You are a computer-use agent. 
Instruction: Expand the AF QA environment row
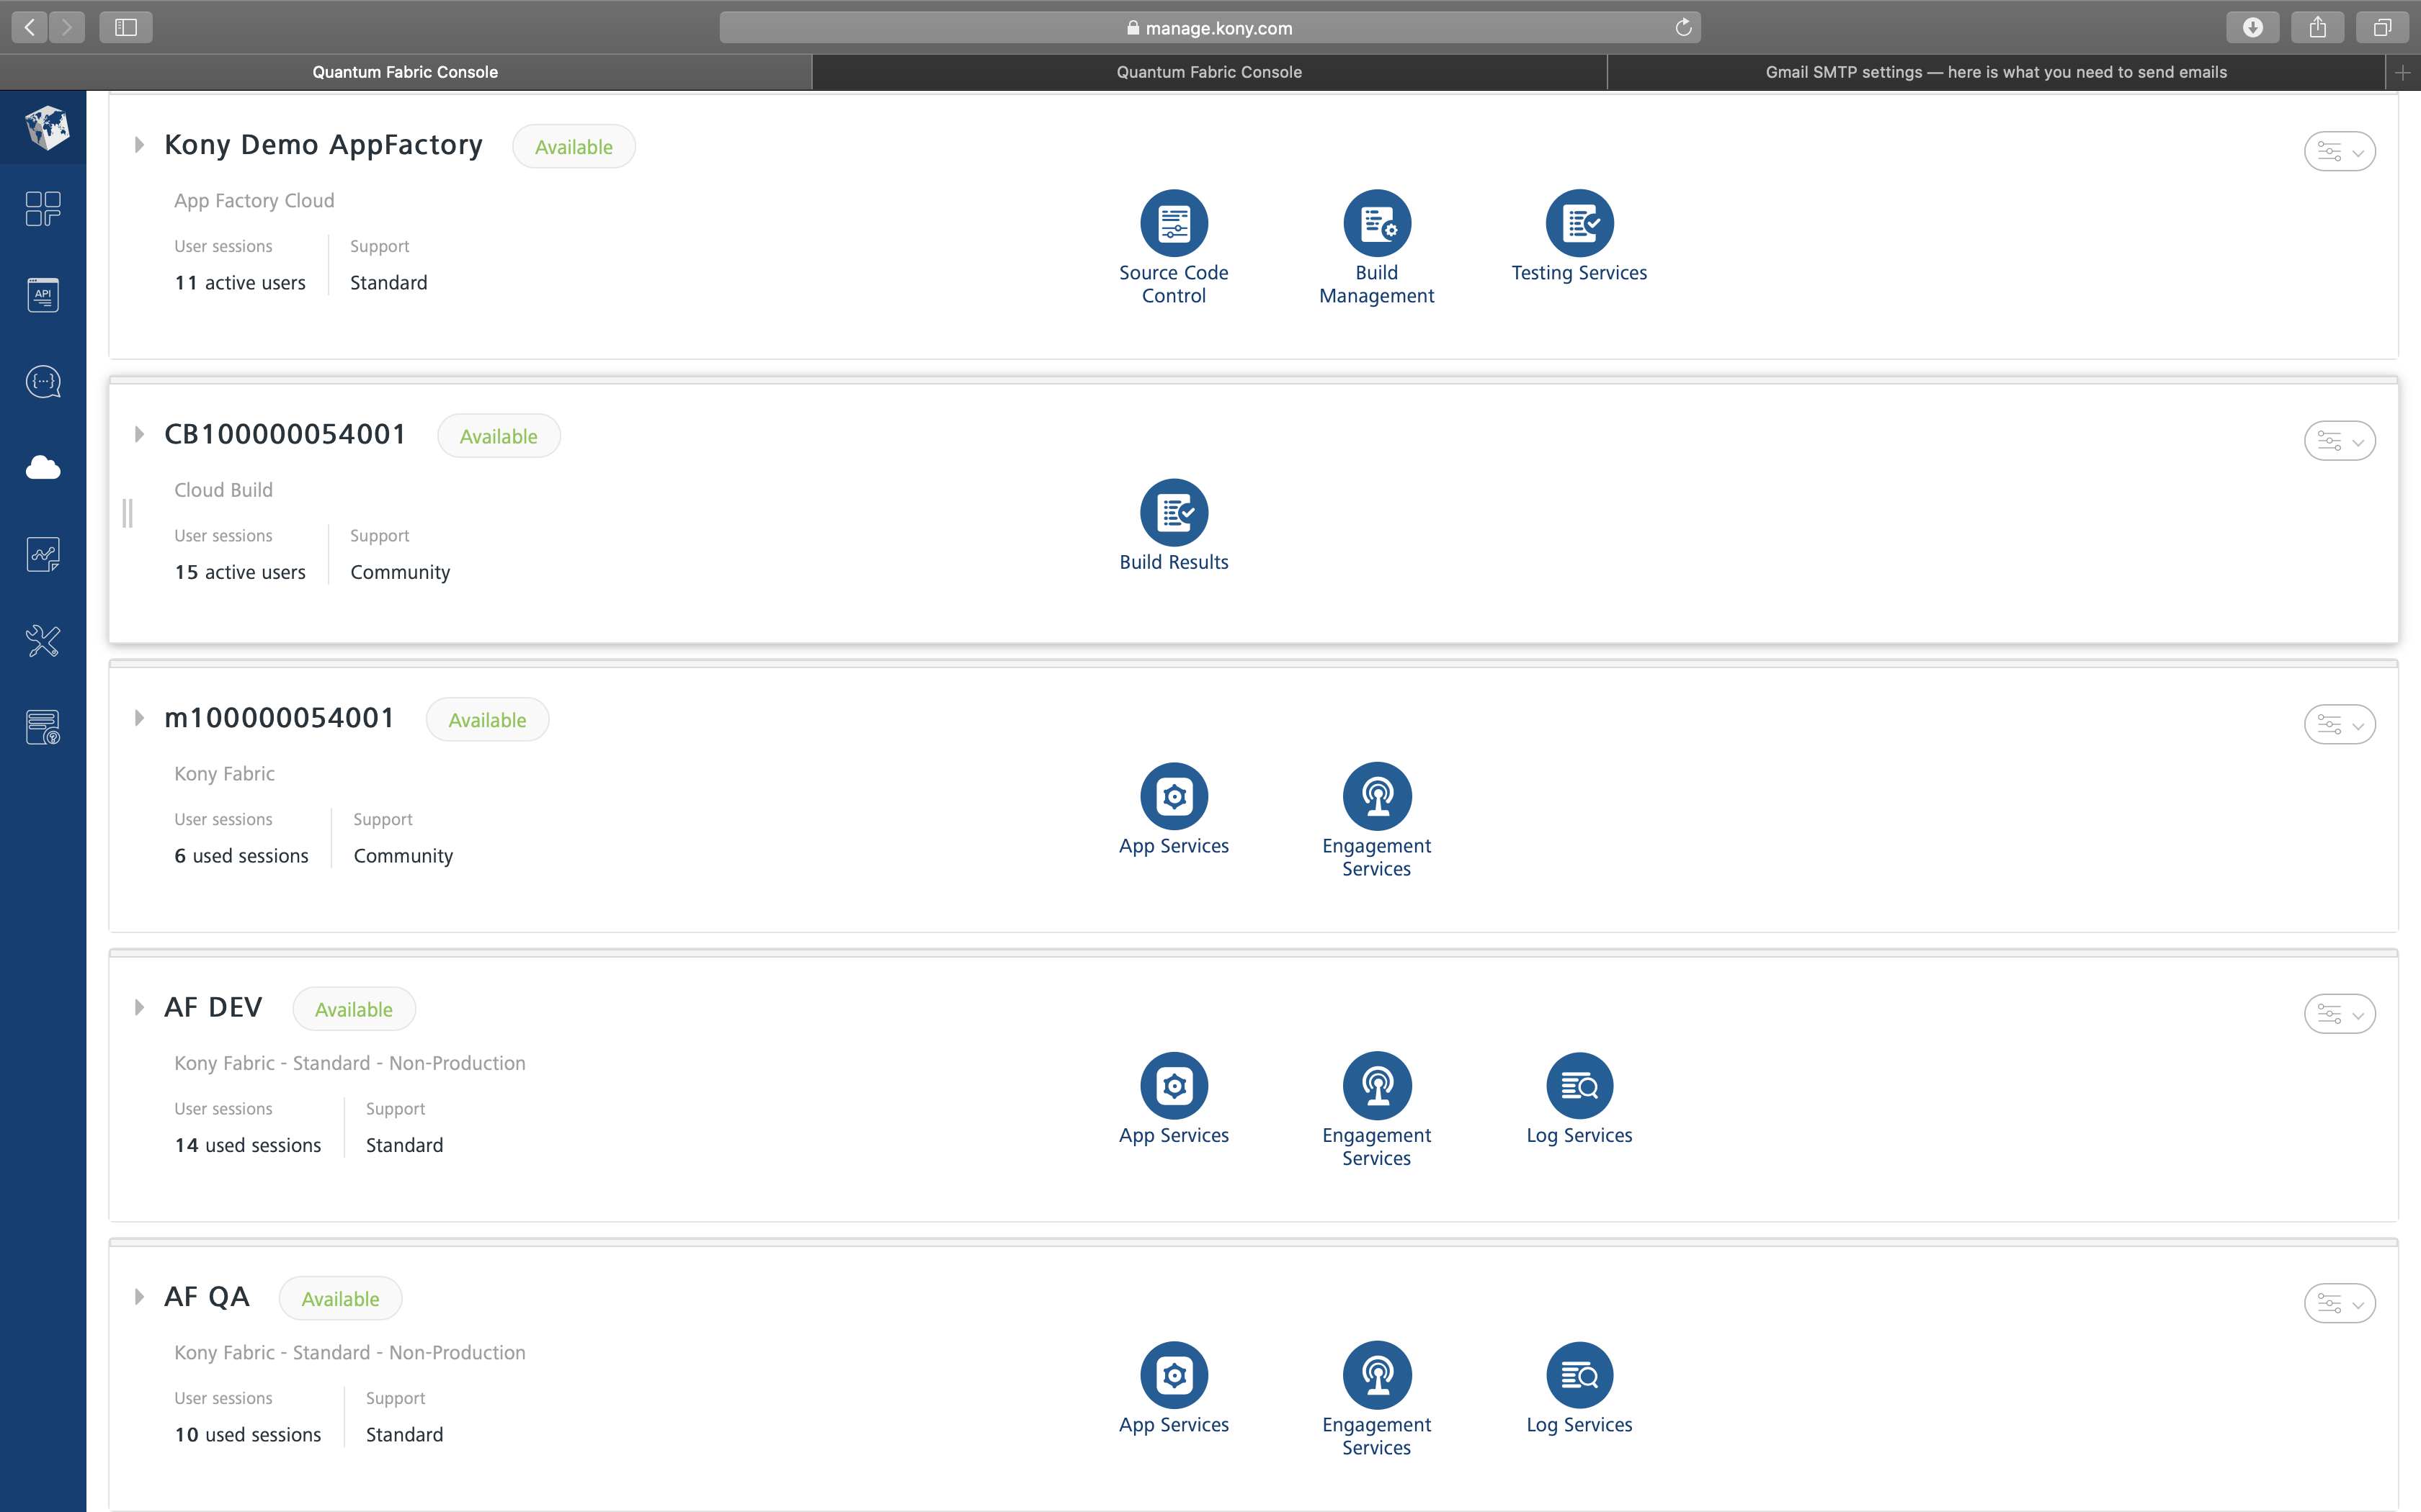(140, 1296)
